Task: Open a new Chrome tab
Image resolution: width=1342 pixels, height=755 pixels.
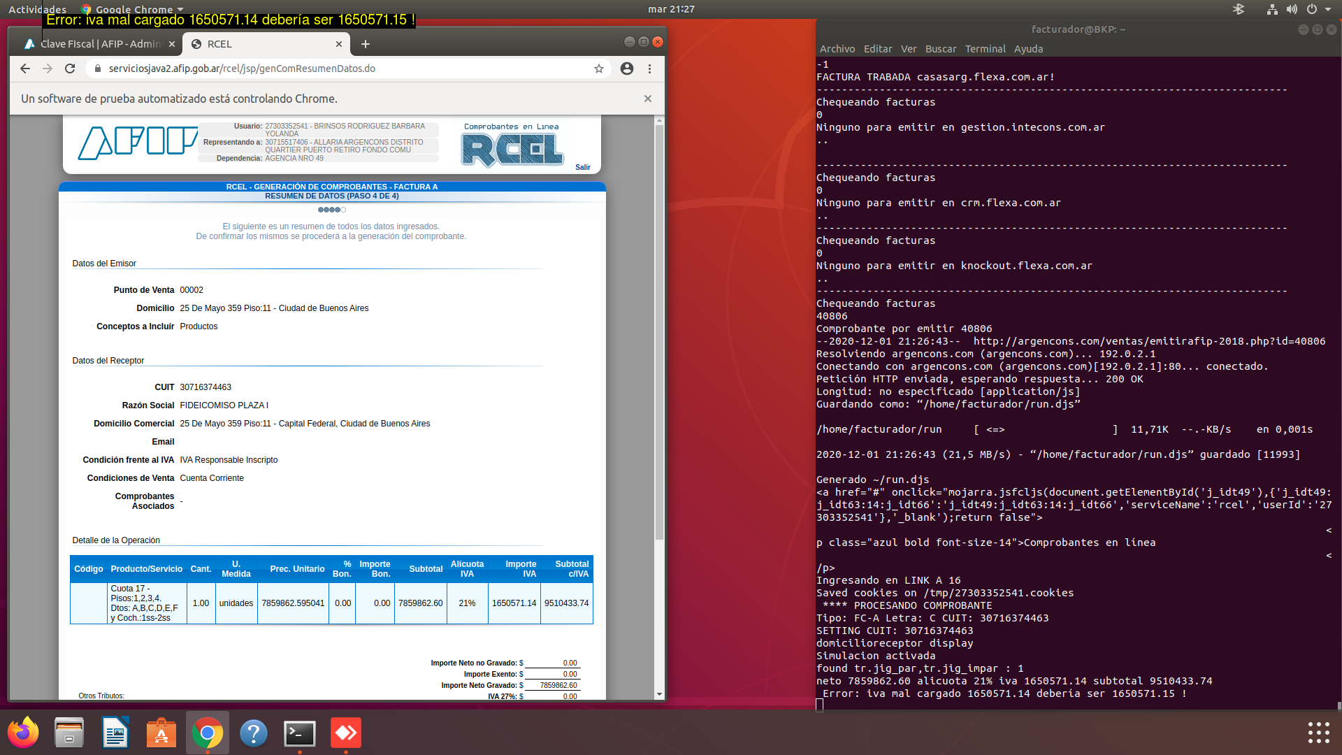Action: pos(365,44)
